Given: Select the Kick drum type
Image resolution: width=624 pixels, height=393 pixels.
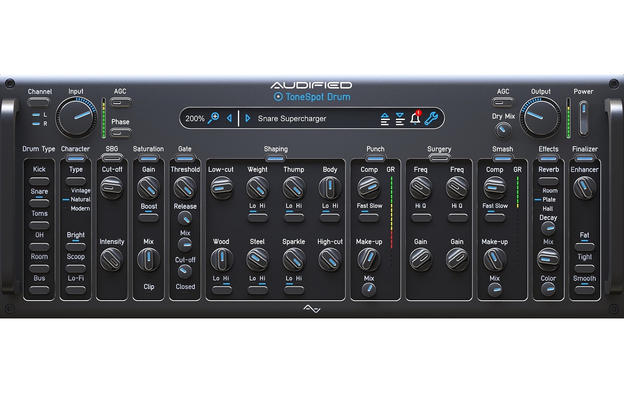Looking at the screenshot, I should coord(39,181).
